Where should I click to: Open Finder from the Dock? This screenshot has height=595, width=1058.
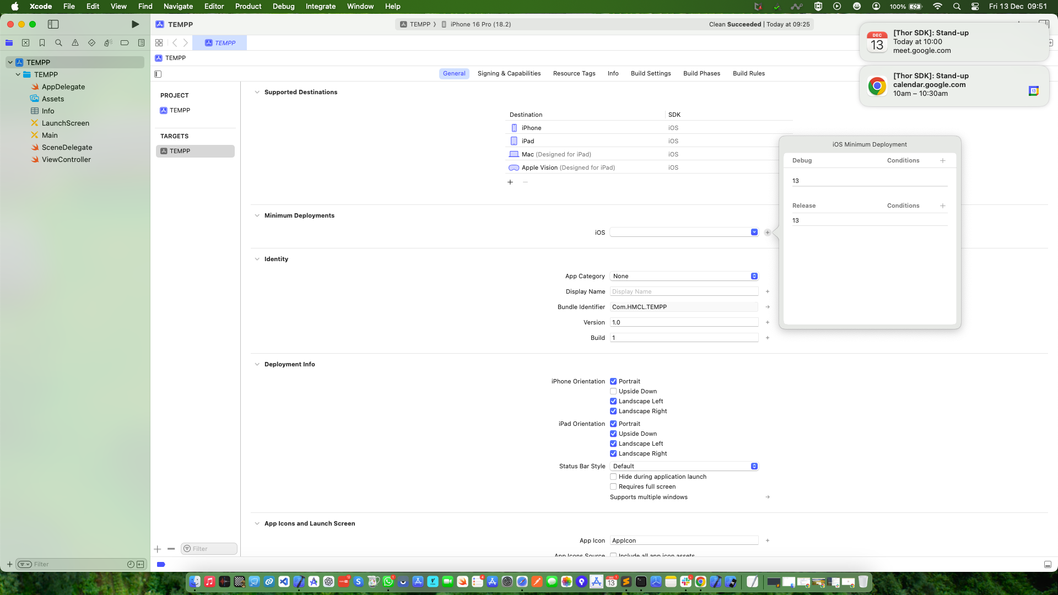[195, 582]
